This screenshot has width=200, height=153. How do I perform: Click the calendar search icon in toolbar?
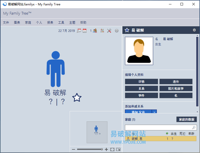(79, 31)
